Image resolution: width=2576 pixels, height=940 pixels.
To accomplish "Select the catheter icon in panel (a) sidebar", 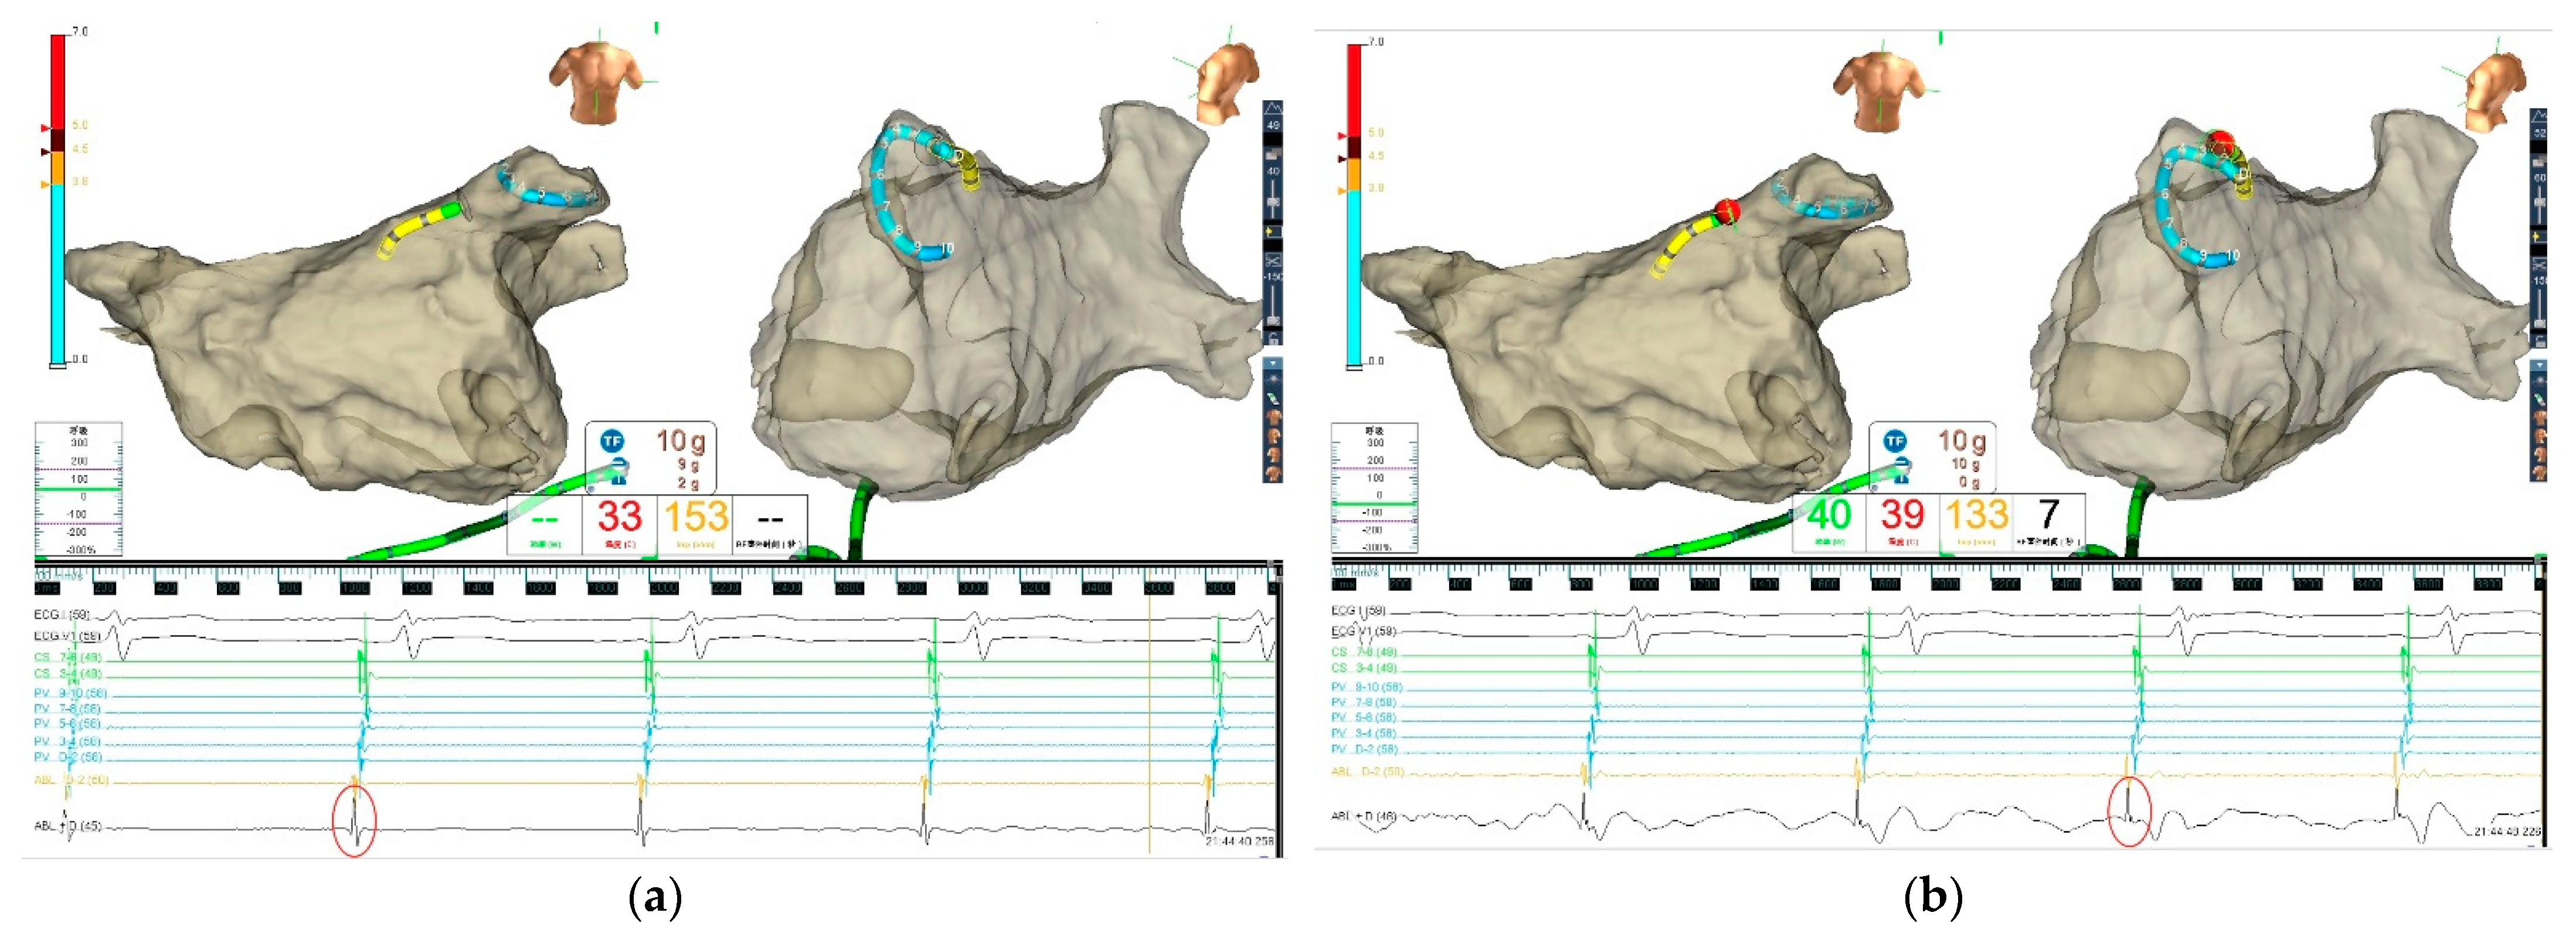I will 1273,400.
